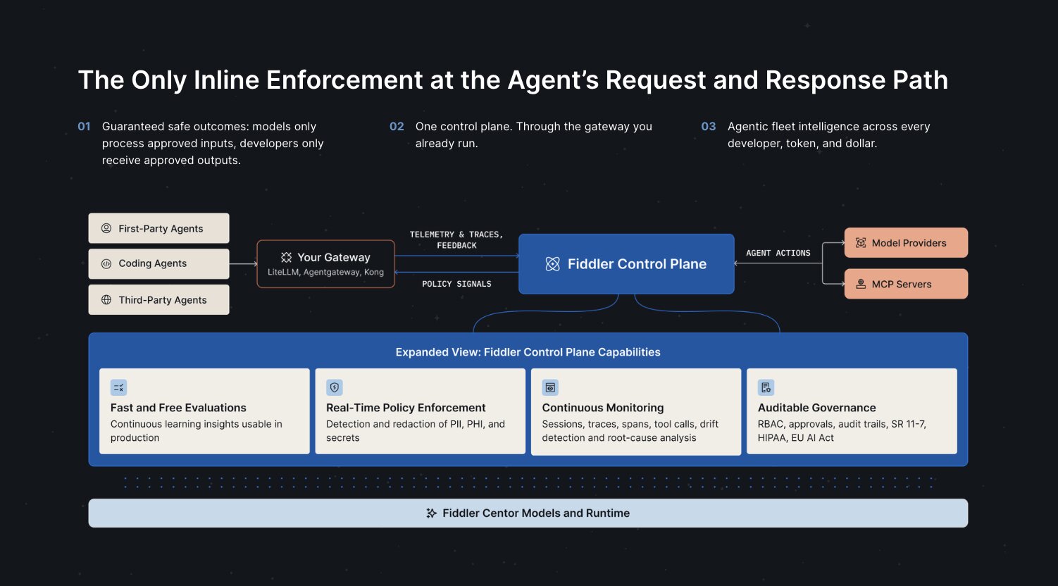
Task: Open the Real-Time Policy Enforcement card
Action: pyautogui.click(x=421, y=411)
